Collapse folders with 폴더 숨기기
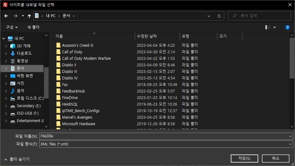Image resolution: width=295 pixels, height=166 pixels. 17,159
